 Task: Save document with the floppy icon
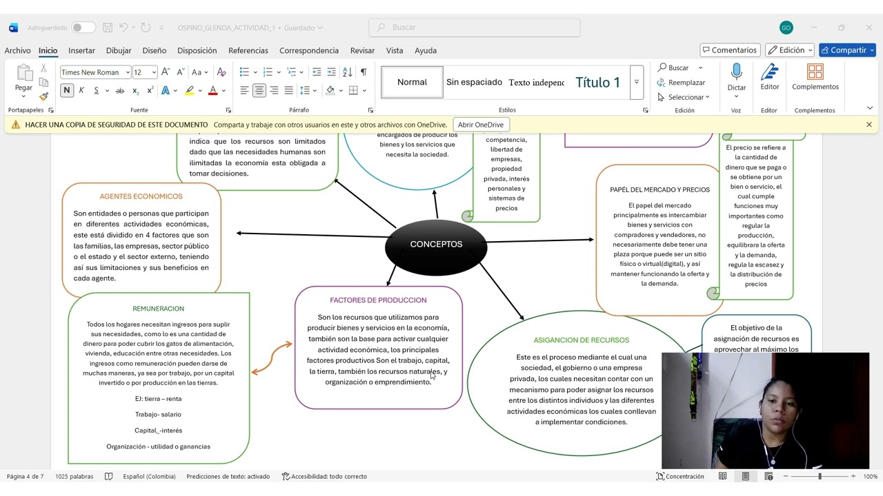coord(108,28)
